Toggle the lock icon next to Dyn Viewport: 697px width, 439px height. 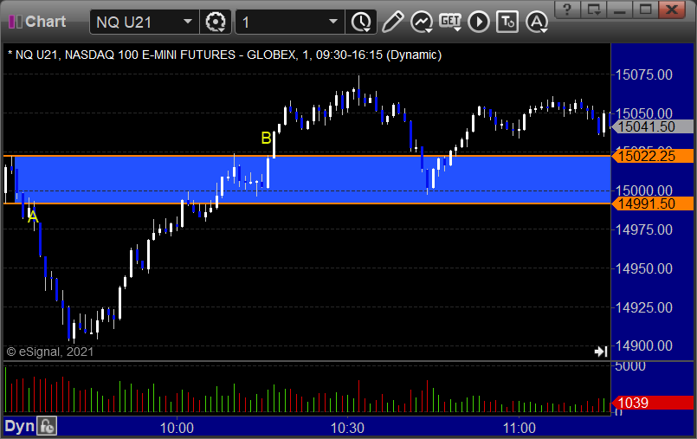click(47, 427)
